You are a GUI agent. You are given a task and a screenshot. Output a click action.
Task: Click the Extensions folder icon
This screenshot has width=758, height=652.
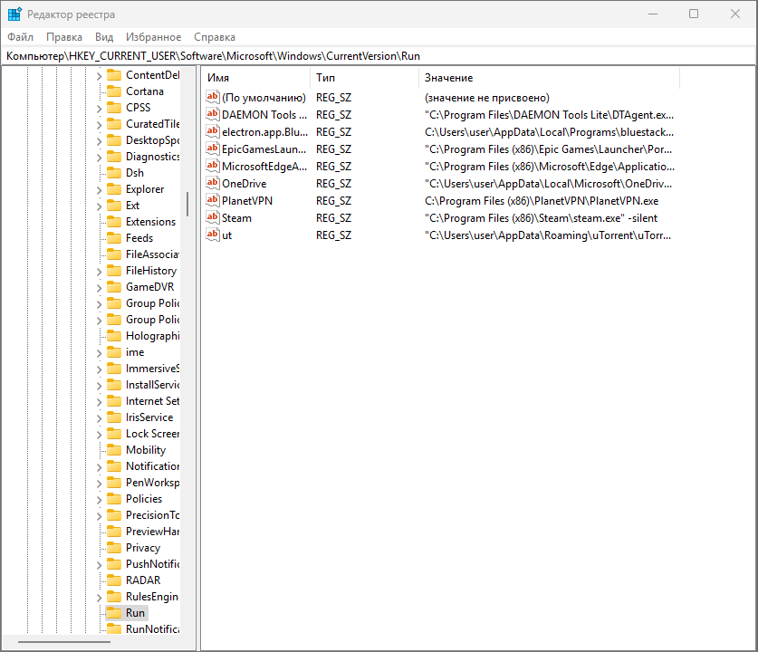click(x=114, y=222)
